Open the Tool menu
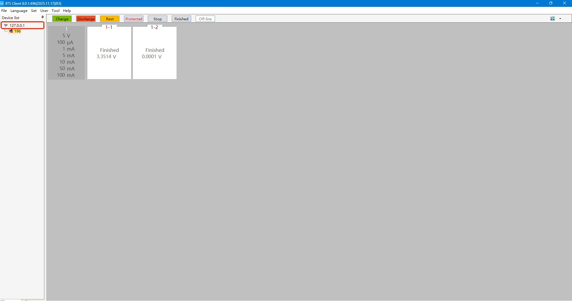This screenshot has height=301, width=572. point(56,11)
